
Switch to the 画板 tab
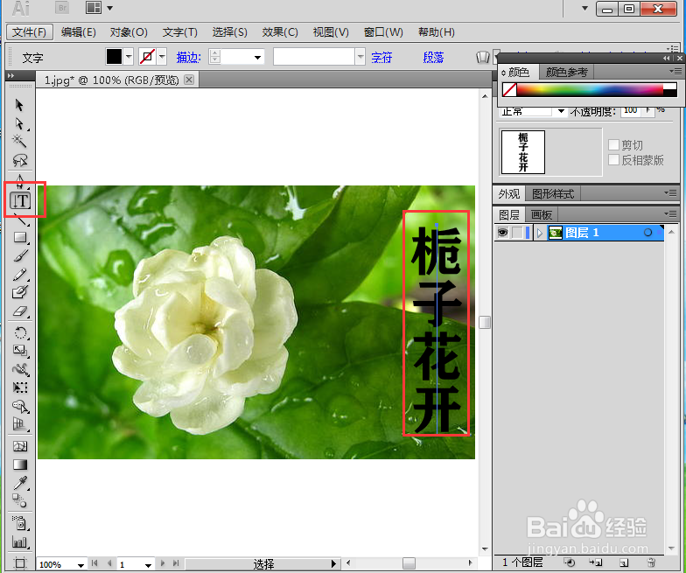click(x=541, y=215)
